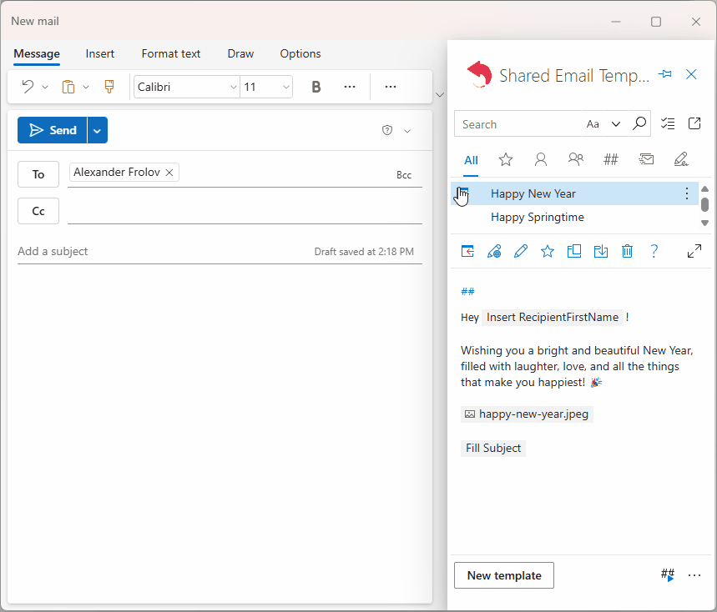Open the Format text tab
The height and width of the screenshot is (612, 717).
171,53
